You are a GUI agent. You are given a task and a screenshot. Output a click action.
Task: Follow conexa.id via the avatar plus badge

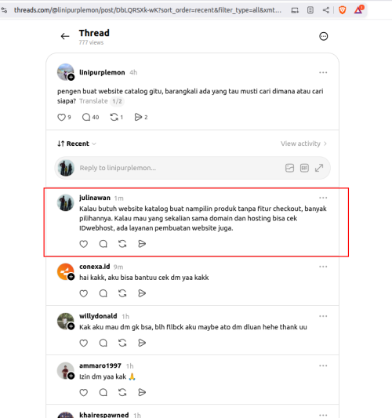point(71,277)
